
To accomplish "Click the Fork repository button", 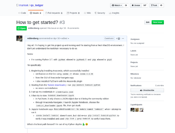I will pos(154,5).
